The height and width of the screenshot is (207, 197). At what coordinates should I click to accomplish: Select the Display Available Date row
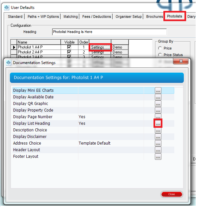[x=93, y=97]
